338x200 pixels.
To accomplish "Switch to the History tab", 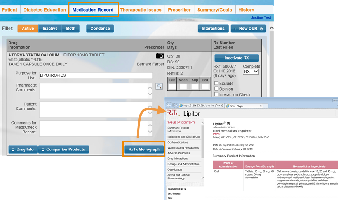I will click(x=246, y=10).
